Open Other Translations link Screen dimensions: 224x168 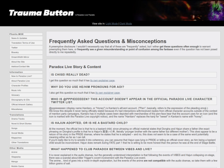click(x=26, y=142)
